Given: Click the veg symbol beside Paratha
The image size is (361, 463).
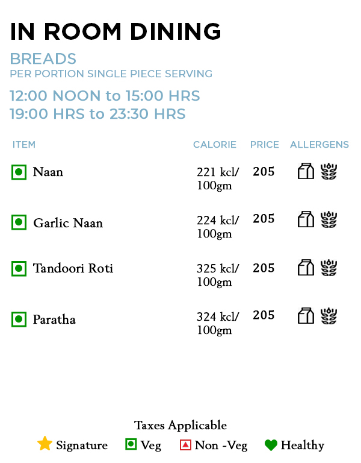Looking at the screenshot, I should click(19, 320).
